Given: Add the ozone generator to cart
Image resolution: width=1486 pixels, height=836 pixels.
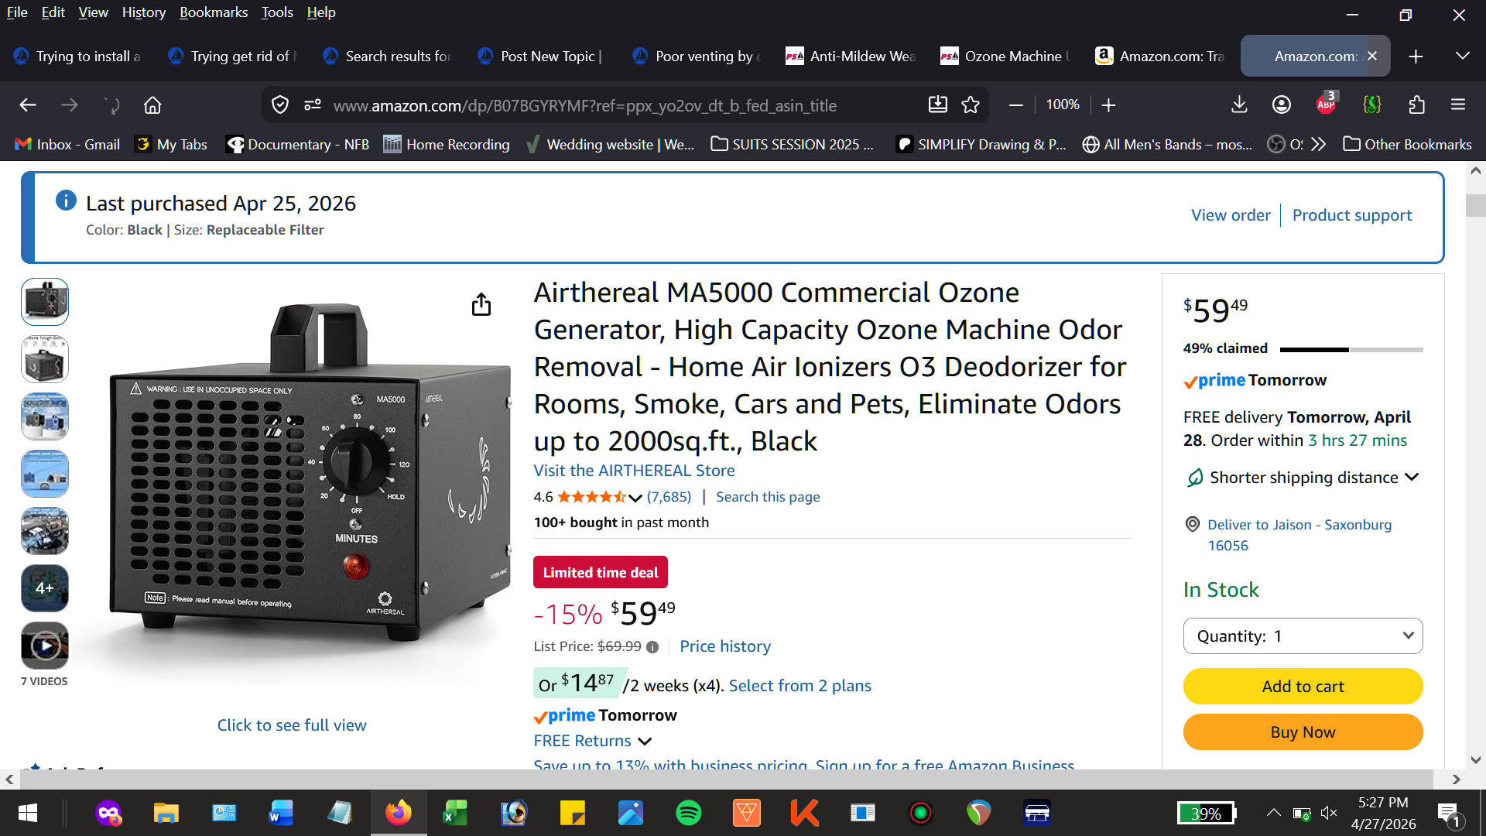Looking at the screenshot, I should 1303,687.
